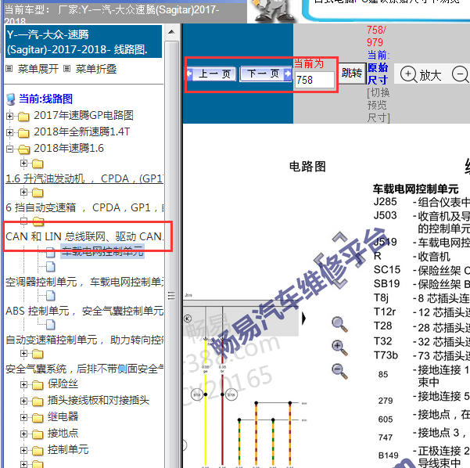Click the 2018年全新速腾1.4T folder icon

point(23,132)
